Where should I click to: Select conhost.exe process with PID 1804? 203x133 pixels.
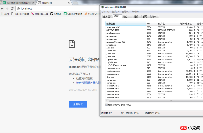[x=154, y=98]
